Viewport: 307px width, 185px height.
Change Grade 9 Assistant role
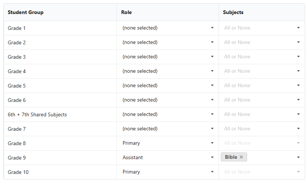(x=168, y=158)
